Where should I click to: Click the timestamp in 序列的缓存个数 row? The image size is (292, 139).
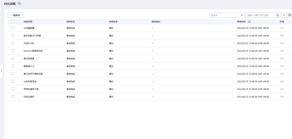253,89
